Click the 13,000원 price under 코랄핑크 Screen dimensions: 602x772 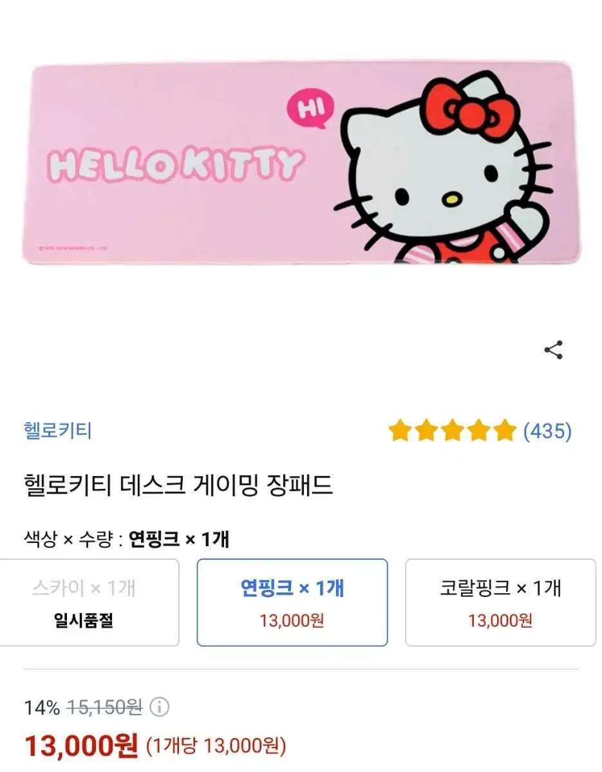pos(500,621)
